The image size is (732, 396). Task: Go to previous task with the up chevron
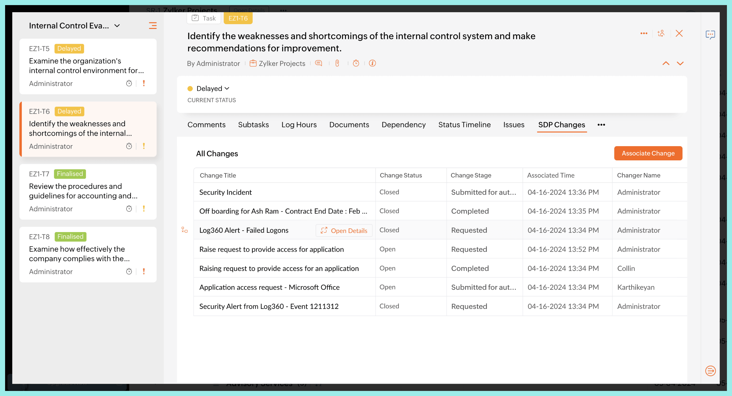(x=666, y=63)
